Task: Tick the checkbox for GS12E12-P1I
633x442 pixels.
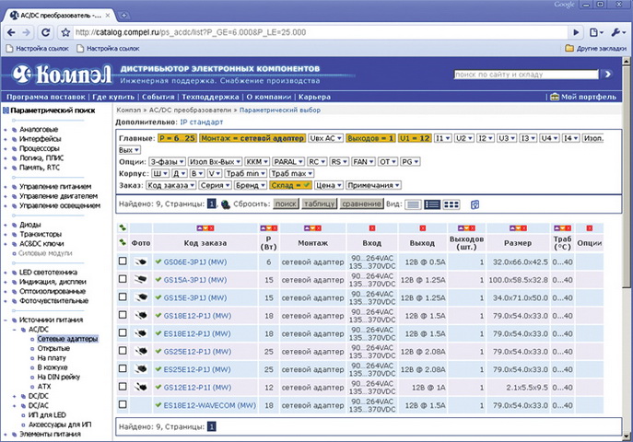Action: (123, 387)
